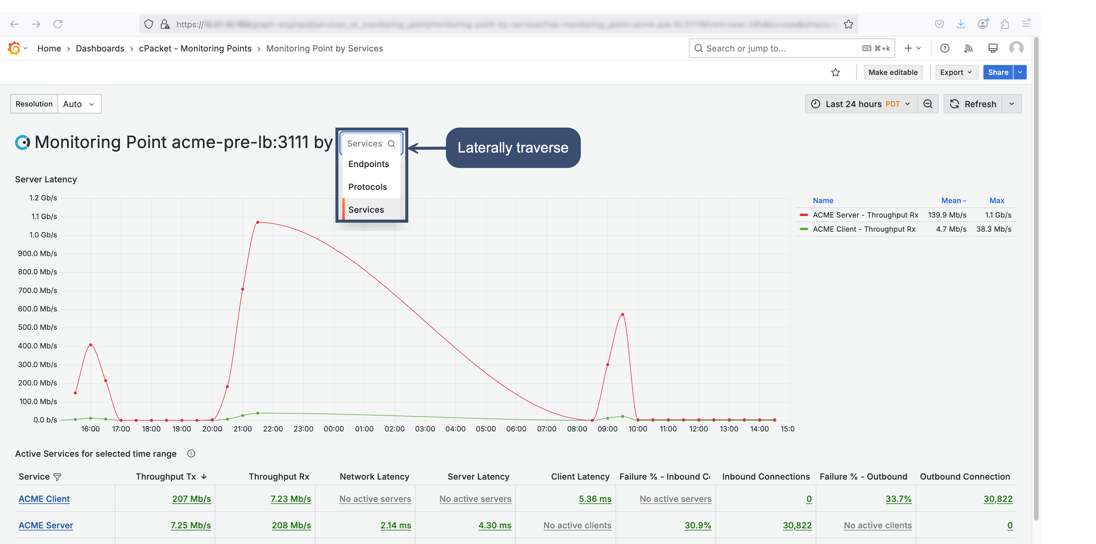
Task: Click the Network Latency column header
Action: coord(374,477)
